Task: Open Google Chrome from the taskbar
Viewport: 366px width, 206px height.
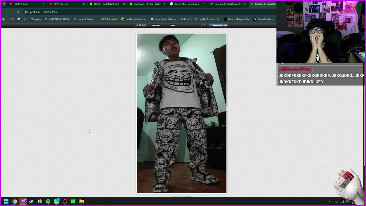Action: (15, 201)
